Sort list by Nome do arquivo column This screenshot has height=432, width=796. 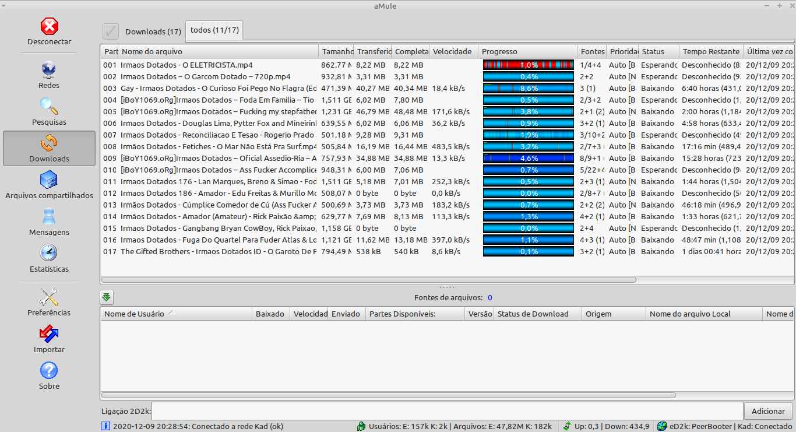218,51
